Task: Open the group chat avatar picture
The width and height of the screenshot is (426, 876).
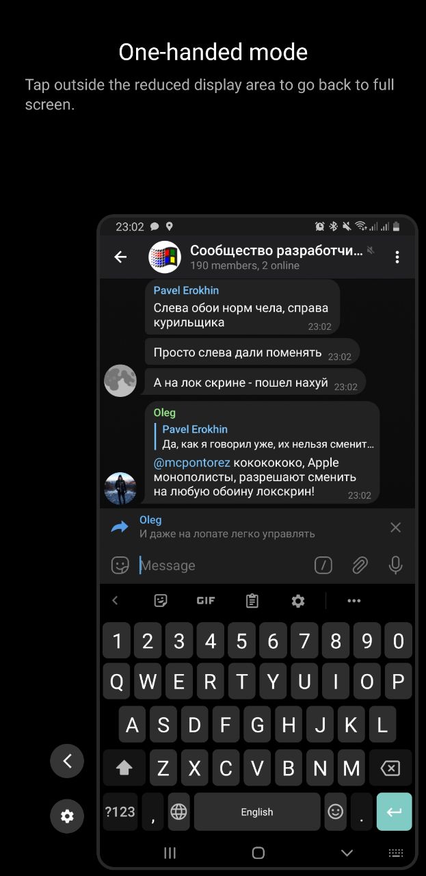Action: point(165,257)
